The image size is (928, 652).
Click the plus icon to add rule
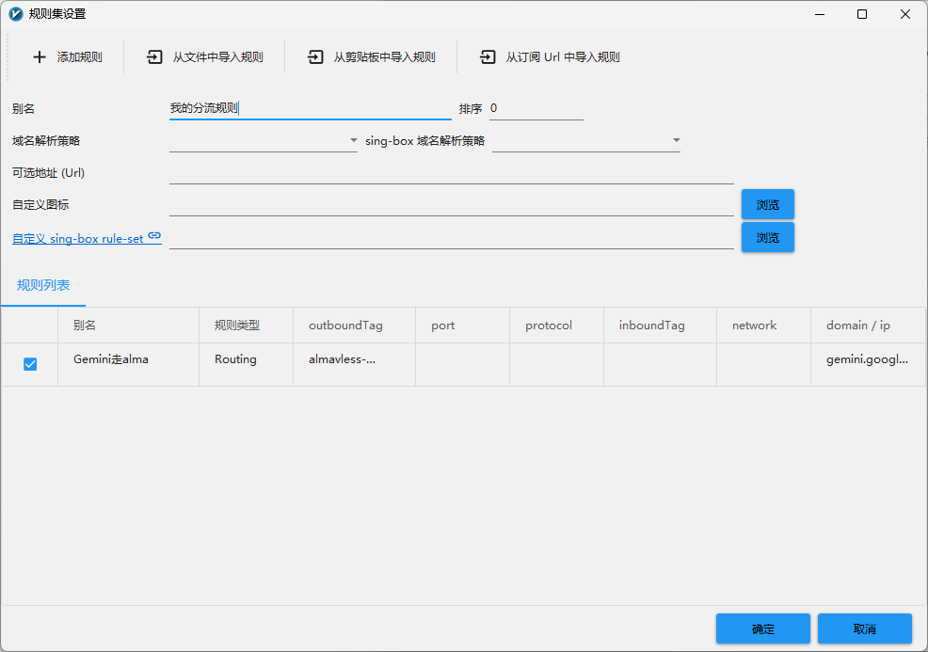[x=40, y=57]
